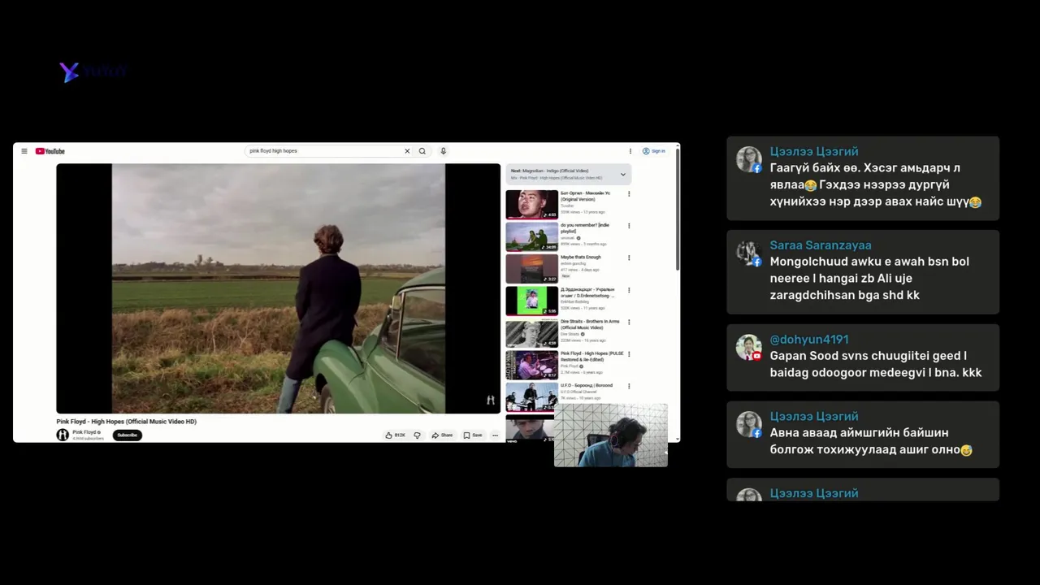Click the streamer webcam overlay
The width and height of the screenshot is (1040, 585).
(611, 435)
